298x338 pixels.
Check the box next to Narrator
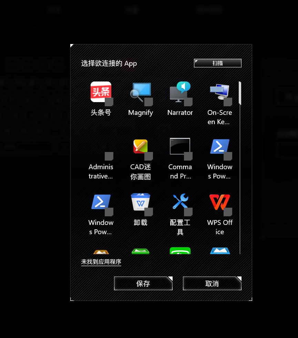pos(188,102)
